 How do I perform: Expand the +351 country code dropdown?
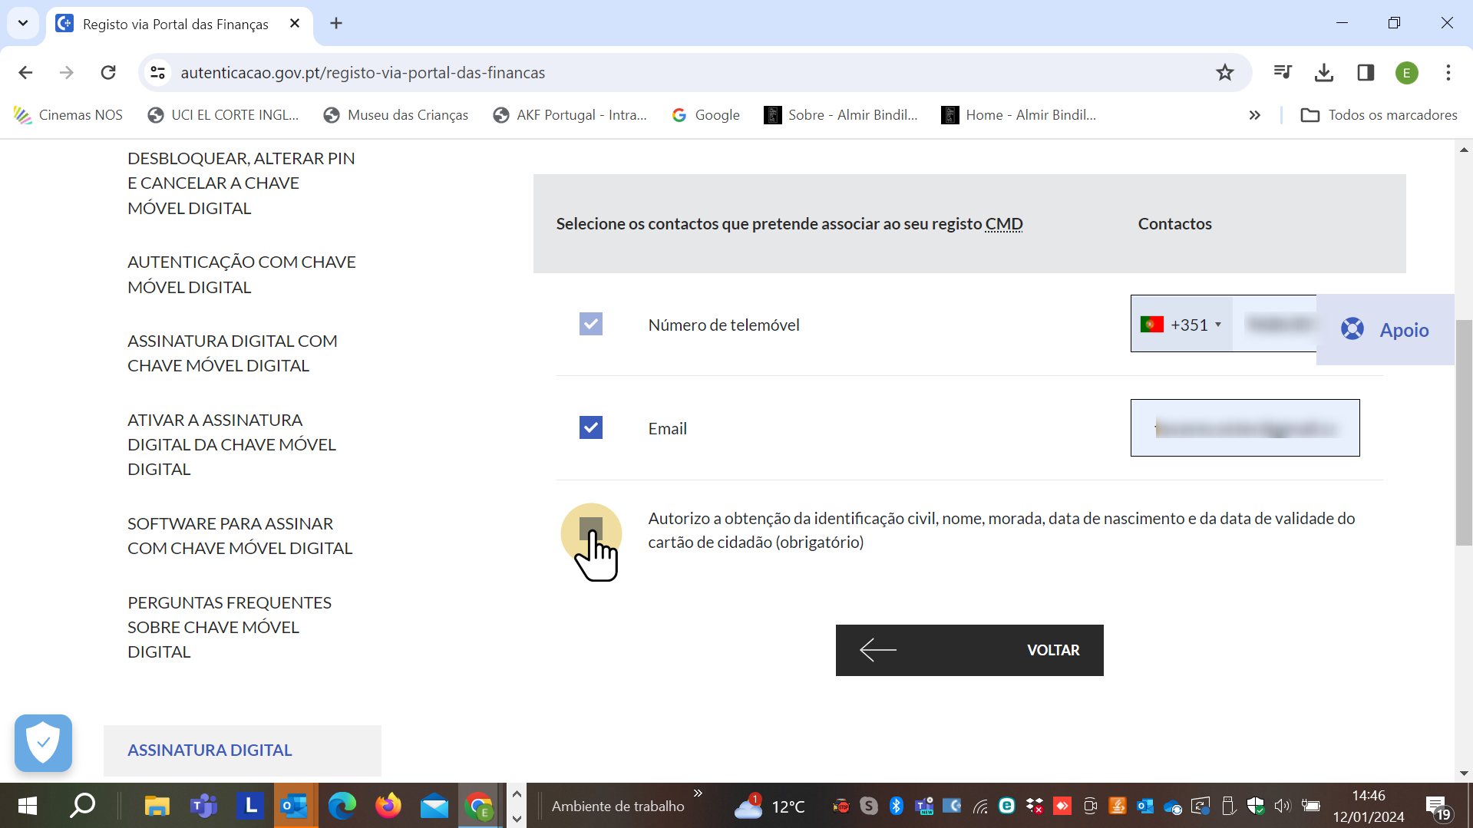(1182, 325)
